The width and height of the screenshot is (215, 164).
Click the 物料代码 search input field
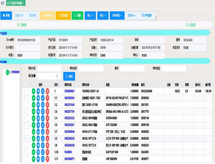pyautogui.click(x=49, y=68)
